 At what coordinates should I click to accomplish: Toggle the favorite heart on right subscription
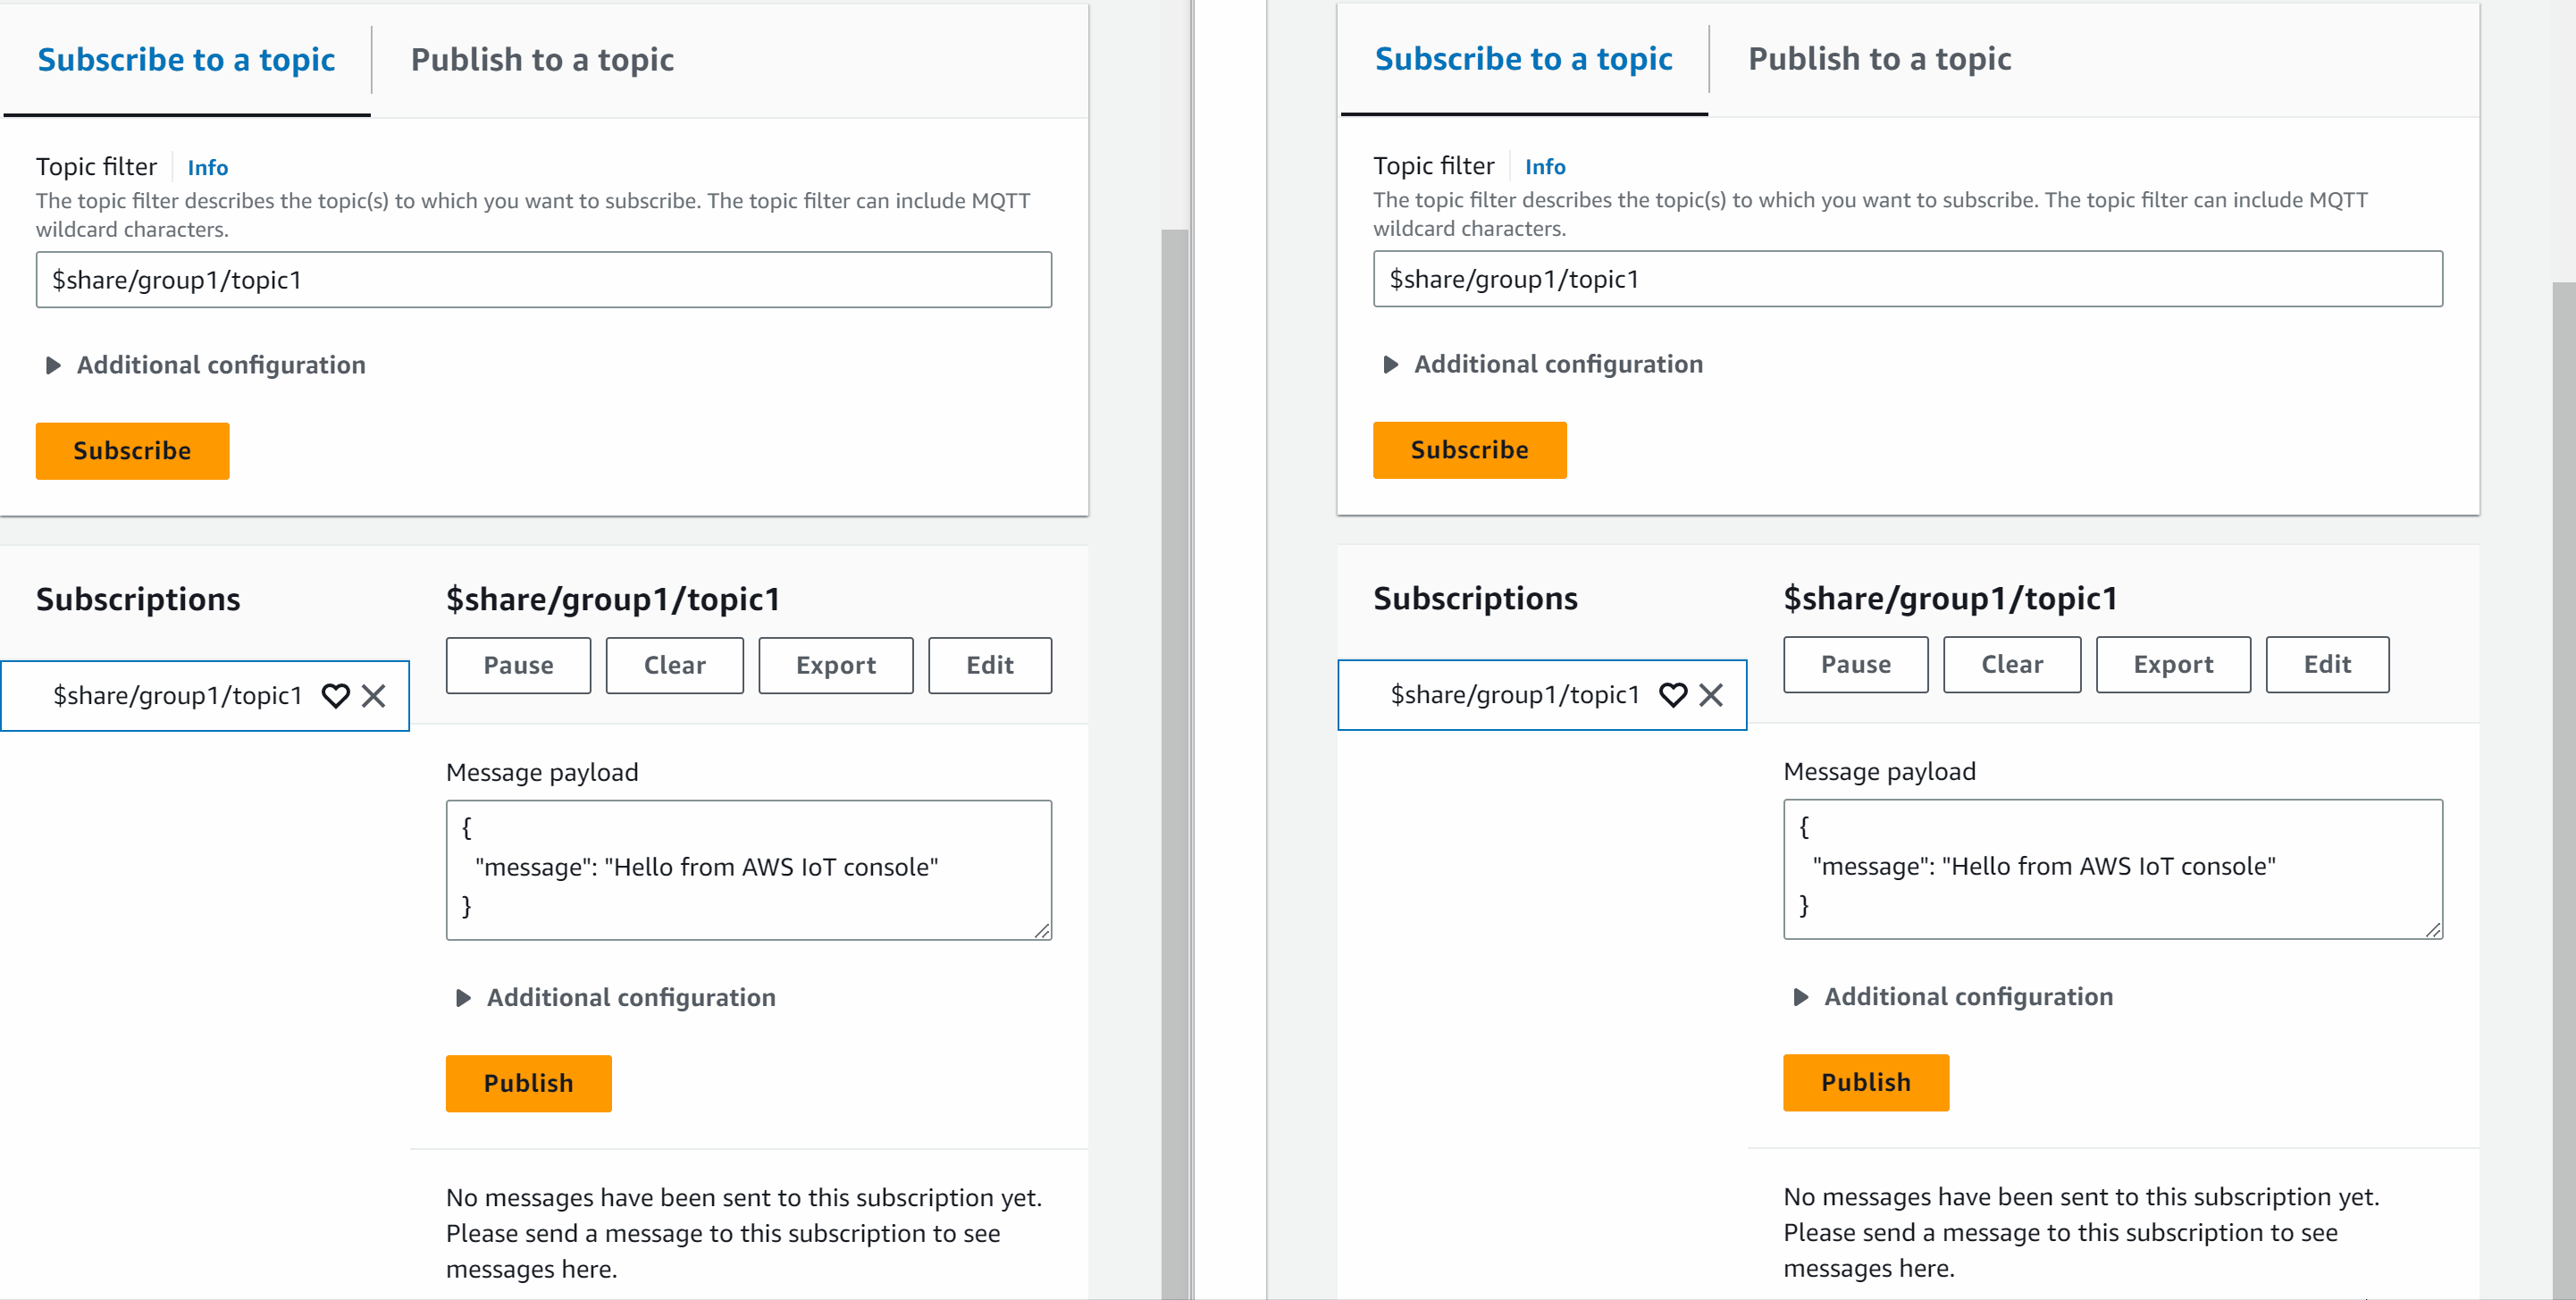click(x=1674, y=695)
